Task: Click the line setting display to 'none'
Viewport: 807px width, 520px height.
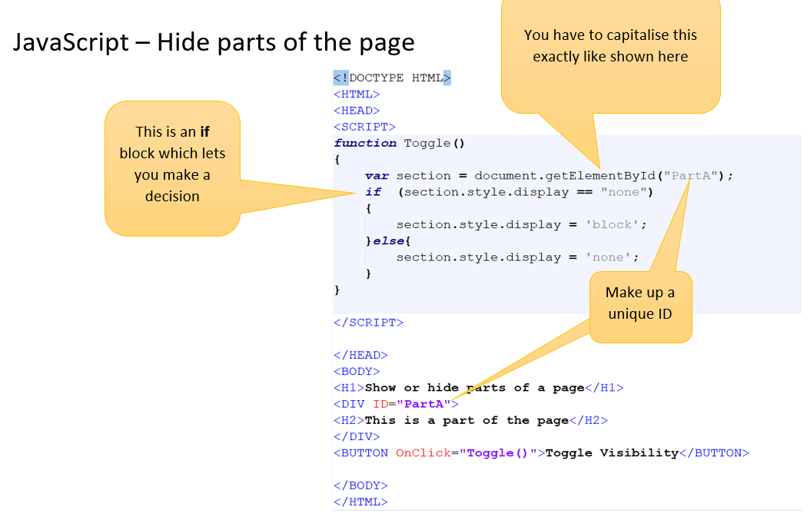Action: (x=516, y=257)
